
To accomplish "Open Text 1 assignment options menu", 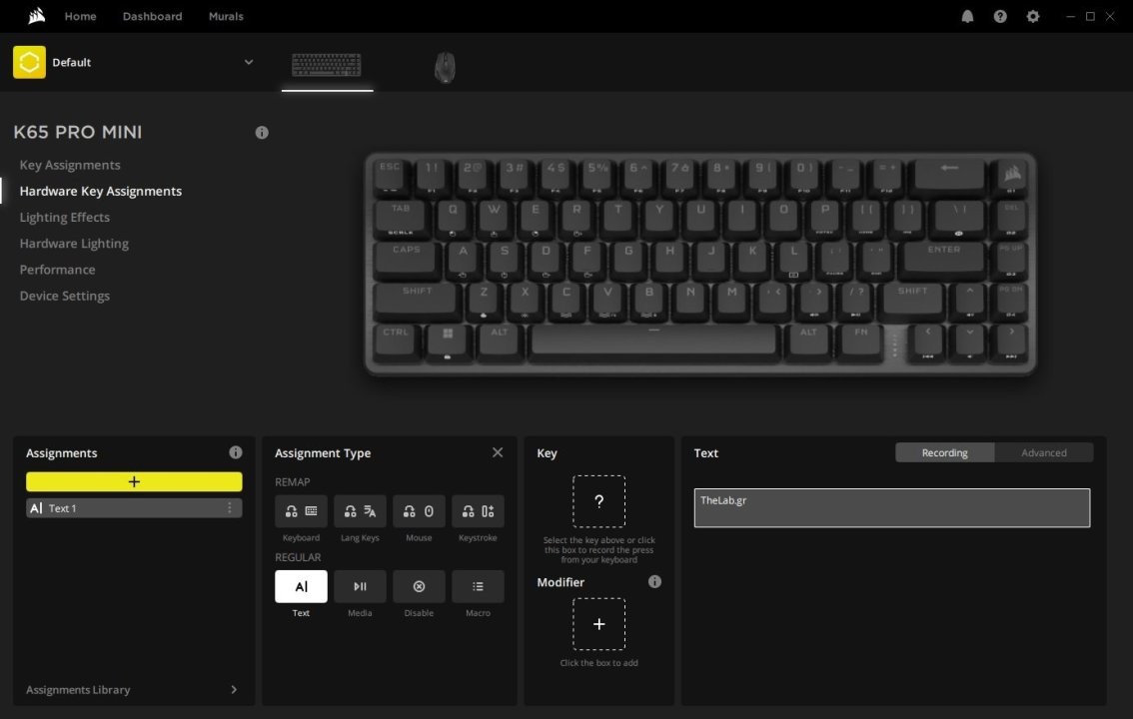I will point(230,508).
